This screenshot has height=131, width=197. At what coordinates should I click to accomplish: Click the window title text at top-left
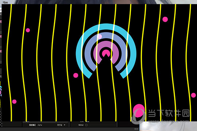click(5, 2)
